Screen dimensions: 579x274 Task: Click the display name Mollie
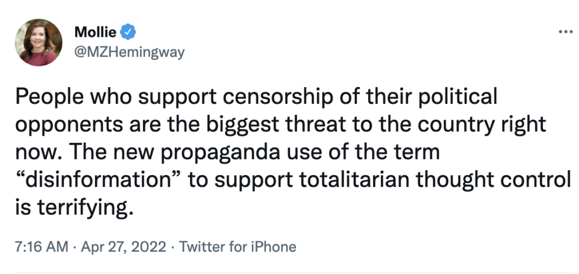(x=96, y=32)
